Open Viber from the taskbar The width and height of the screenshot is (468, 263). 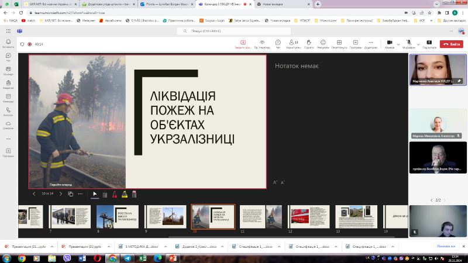click(x=67, y=258)
